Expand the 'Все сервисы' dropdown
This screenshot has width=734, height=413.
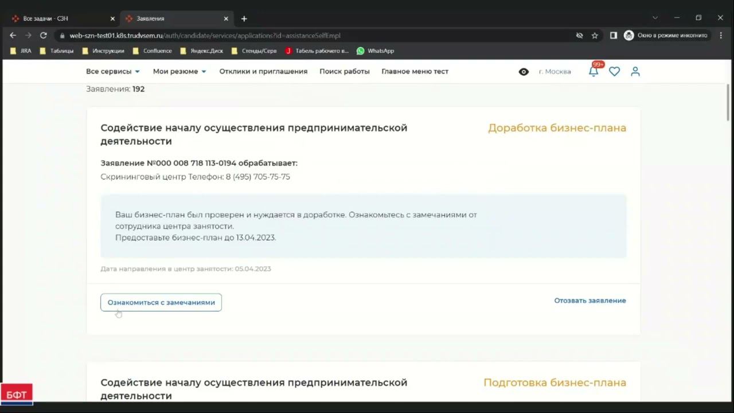click(113, 72)
